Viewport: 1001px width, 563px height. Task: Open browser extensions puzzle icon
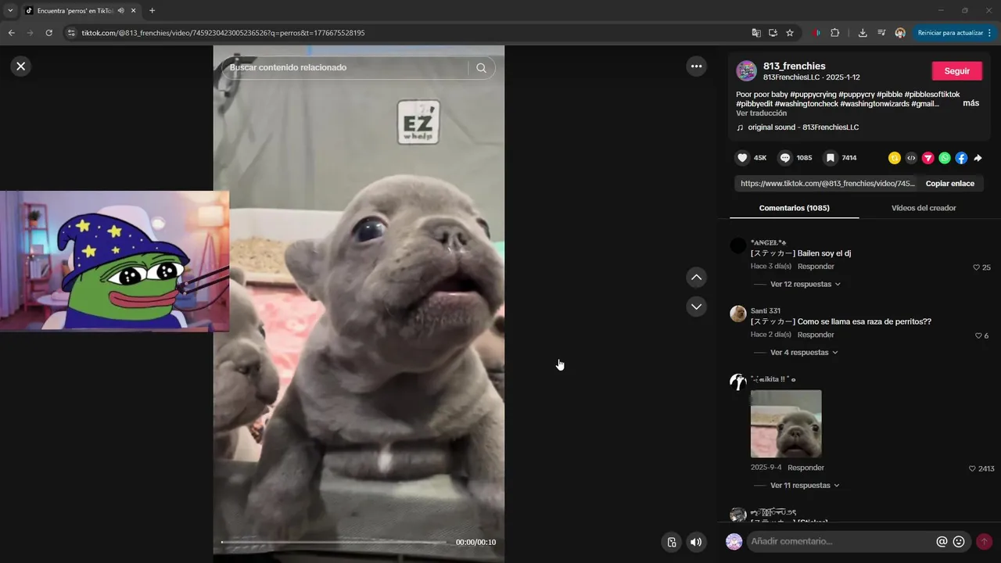pos(835,33)
